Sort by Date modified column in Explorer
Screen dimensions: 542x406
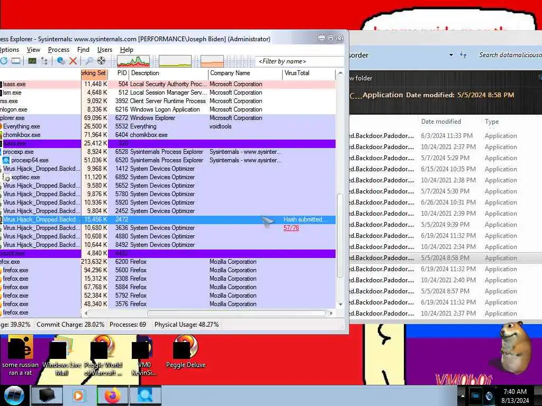[441, 122]
